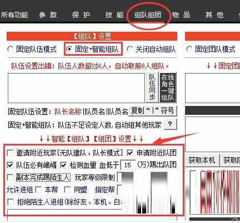Enable 本帮 allow-join checkbox
The image size is (240, 223).
point(38,190)
